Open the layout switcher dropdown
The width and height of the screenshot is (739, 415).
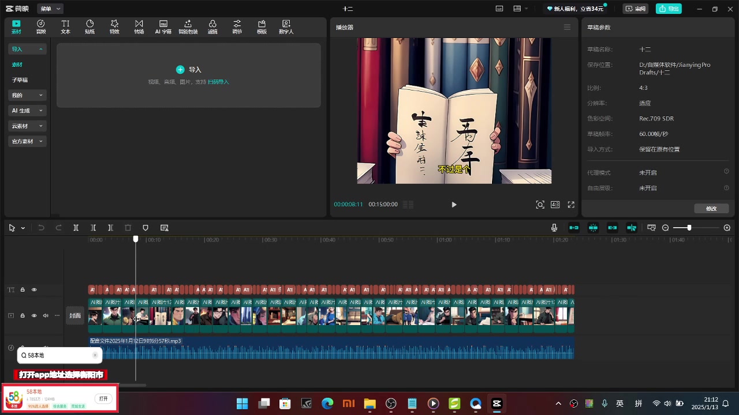coord(520,9)
